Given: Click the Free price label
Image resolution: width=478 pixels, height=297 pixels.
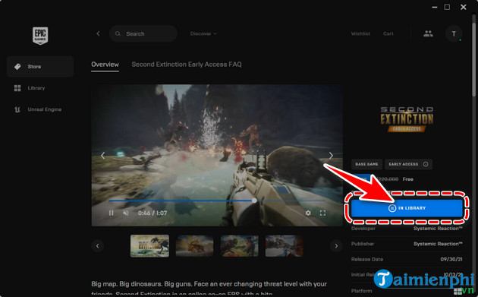Looking at the screenshot, I should point(408,179).
